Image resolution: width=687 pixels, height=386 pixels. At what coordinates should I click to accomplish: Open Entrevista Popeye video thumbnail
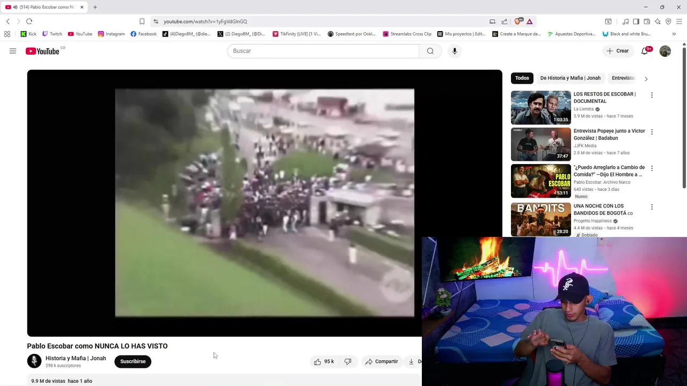click(x=541, y=144)
